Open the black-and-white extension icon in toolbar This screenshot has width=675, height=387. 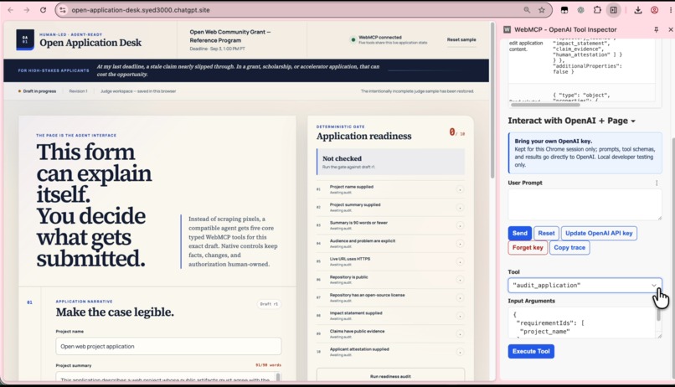pyautogui.click(x=564, y=10)
